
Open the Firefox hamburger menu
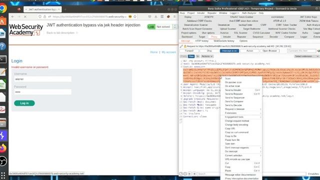click(174, 16)
